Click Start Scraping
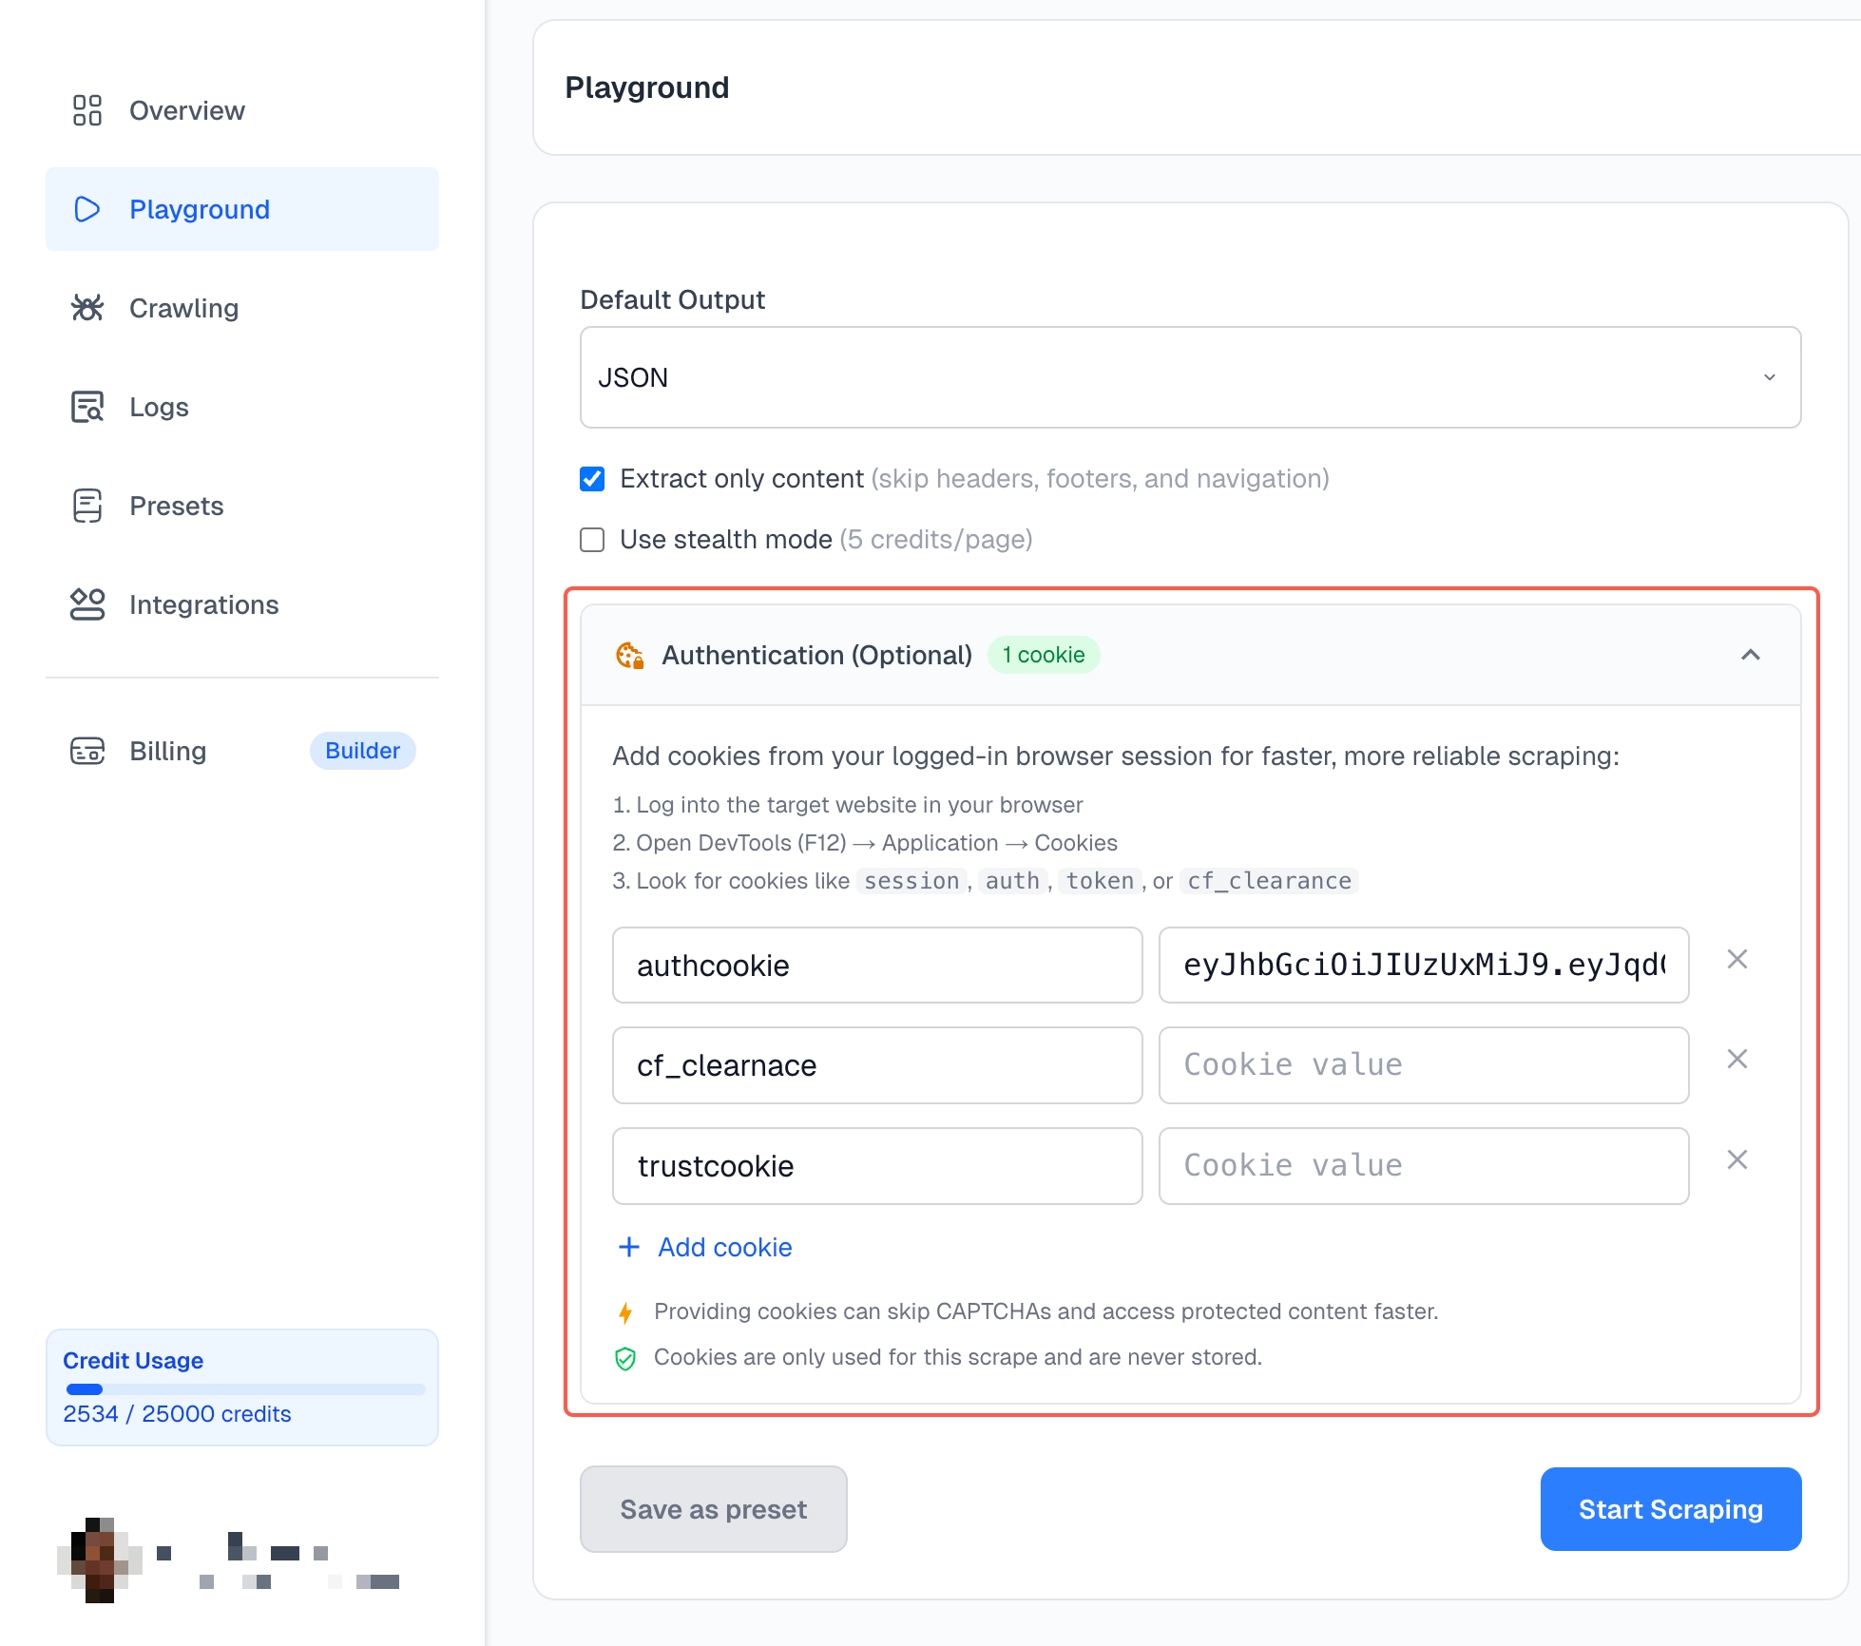Viewport: 1861px width, 1646px height. click(1670, 1509)
